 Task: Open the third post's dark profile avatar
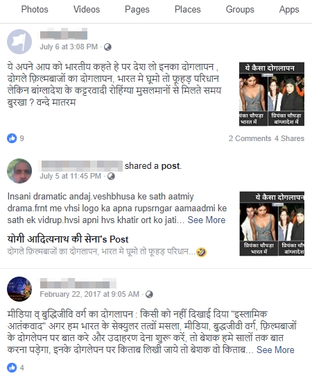pyautogui.click(x=19, y=288)
